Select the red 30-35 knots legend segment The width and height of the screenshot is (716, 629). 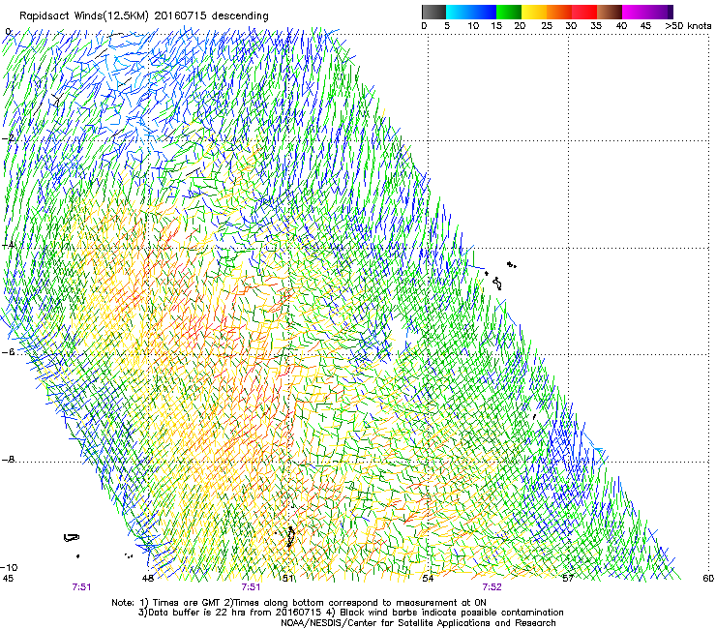click(584, 12)
